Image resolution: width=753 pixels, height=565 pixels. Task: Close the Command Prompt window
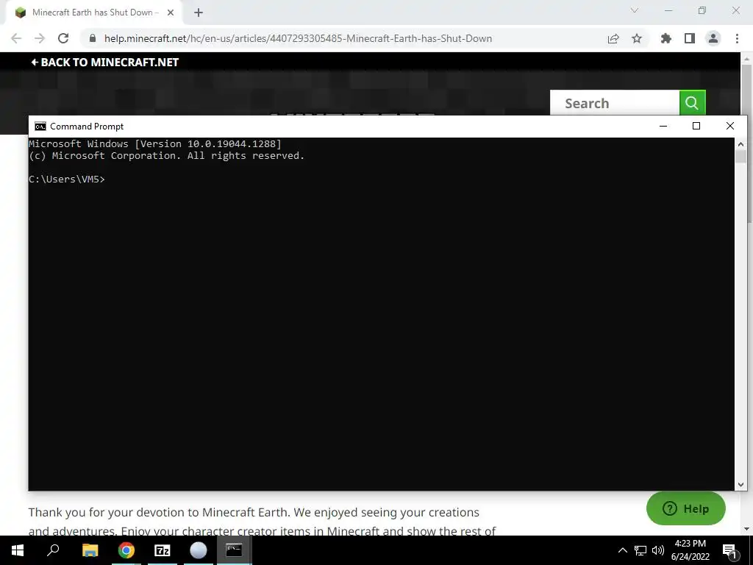tap(730, 127)
